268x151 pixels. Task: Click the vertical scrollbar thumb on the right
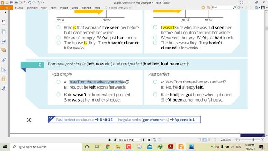coord(266,28)
